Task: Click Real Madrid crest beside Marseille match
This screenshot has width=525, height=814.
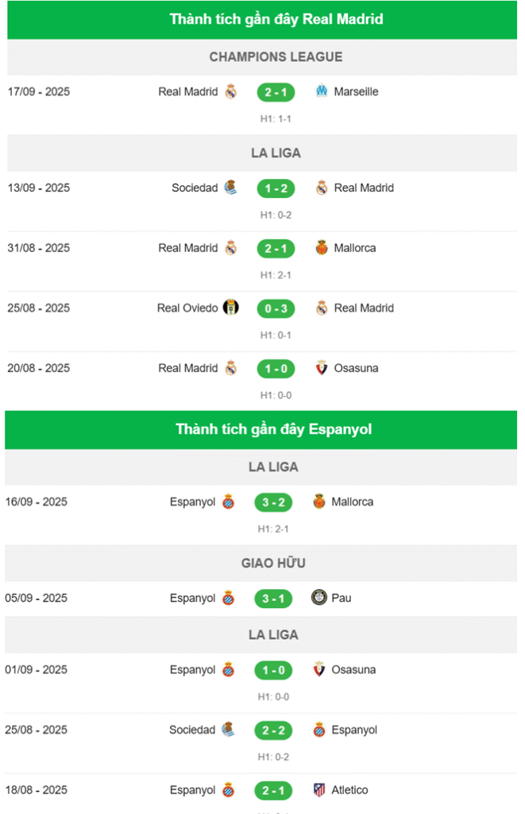Action: point(231,92)
